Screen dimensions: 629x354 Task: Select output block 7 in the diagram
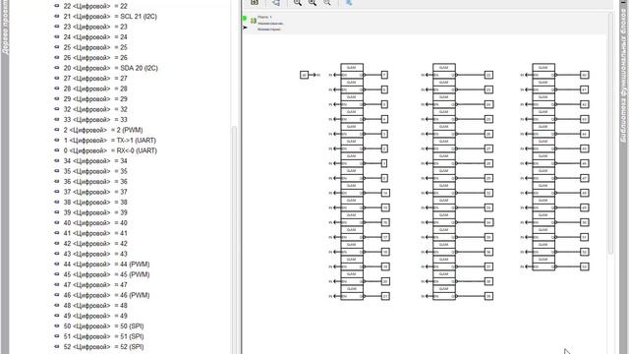click(384, 75)
